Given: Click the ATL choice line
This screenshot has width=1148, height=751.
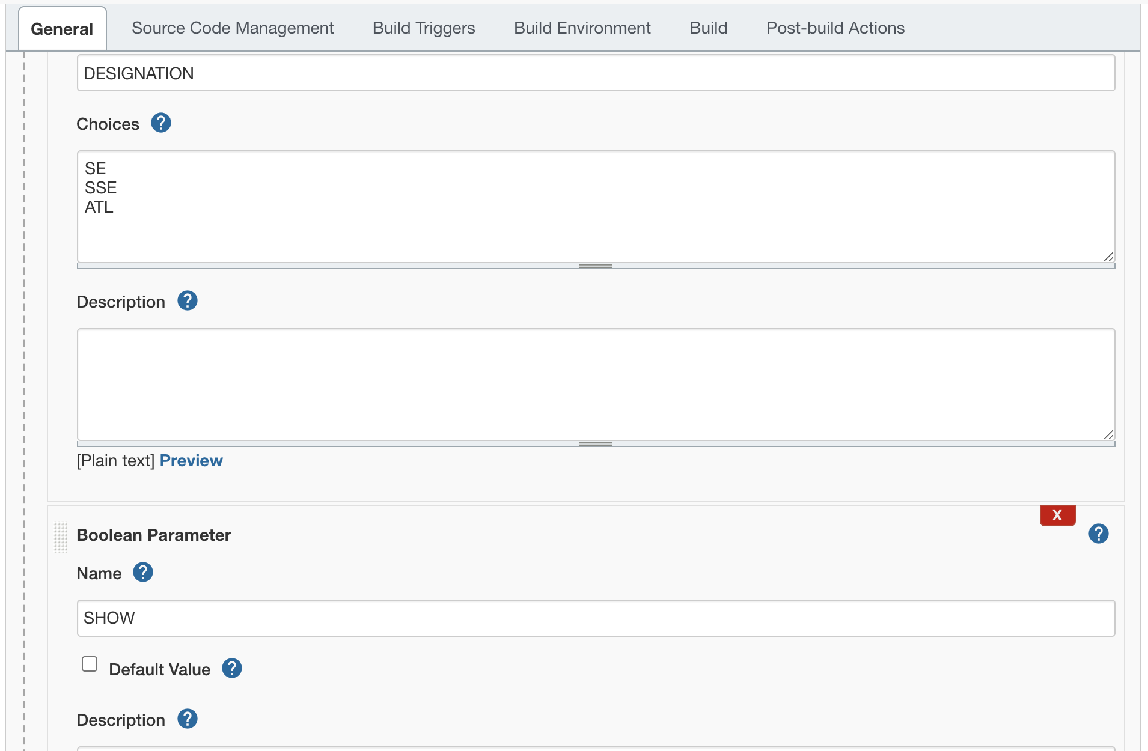Looking at the screenshot, I should click(x=99, y=207).
